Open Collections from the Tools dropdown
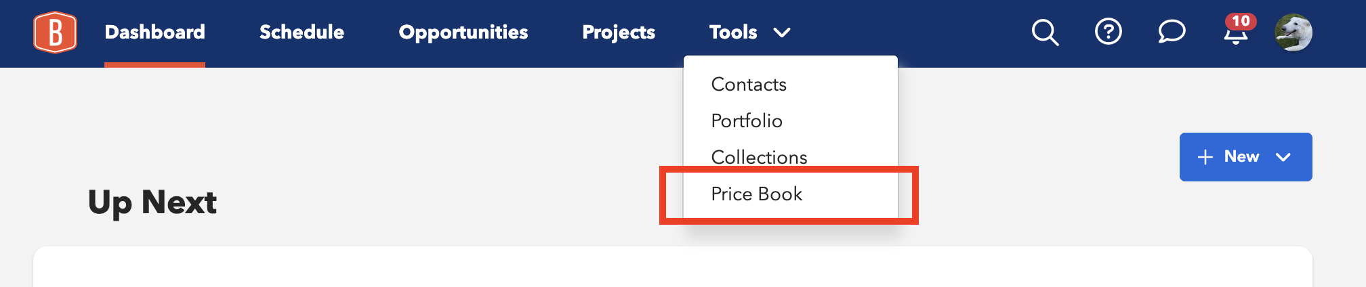This screenshot has width=1366, height=287. [x=759, y=157]
